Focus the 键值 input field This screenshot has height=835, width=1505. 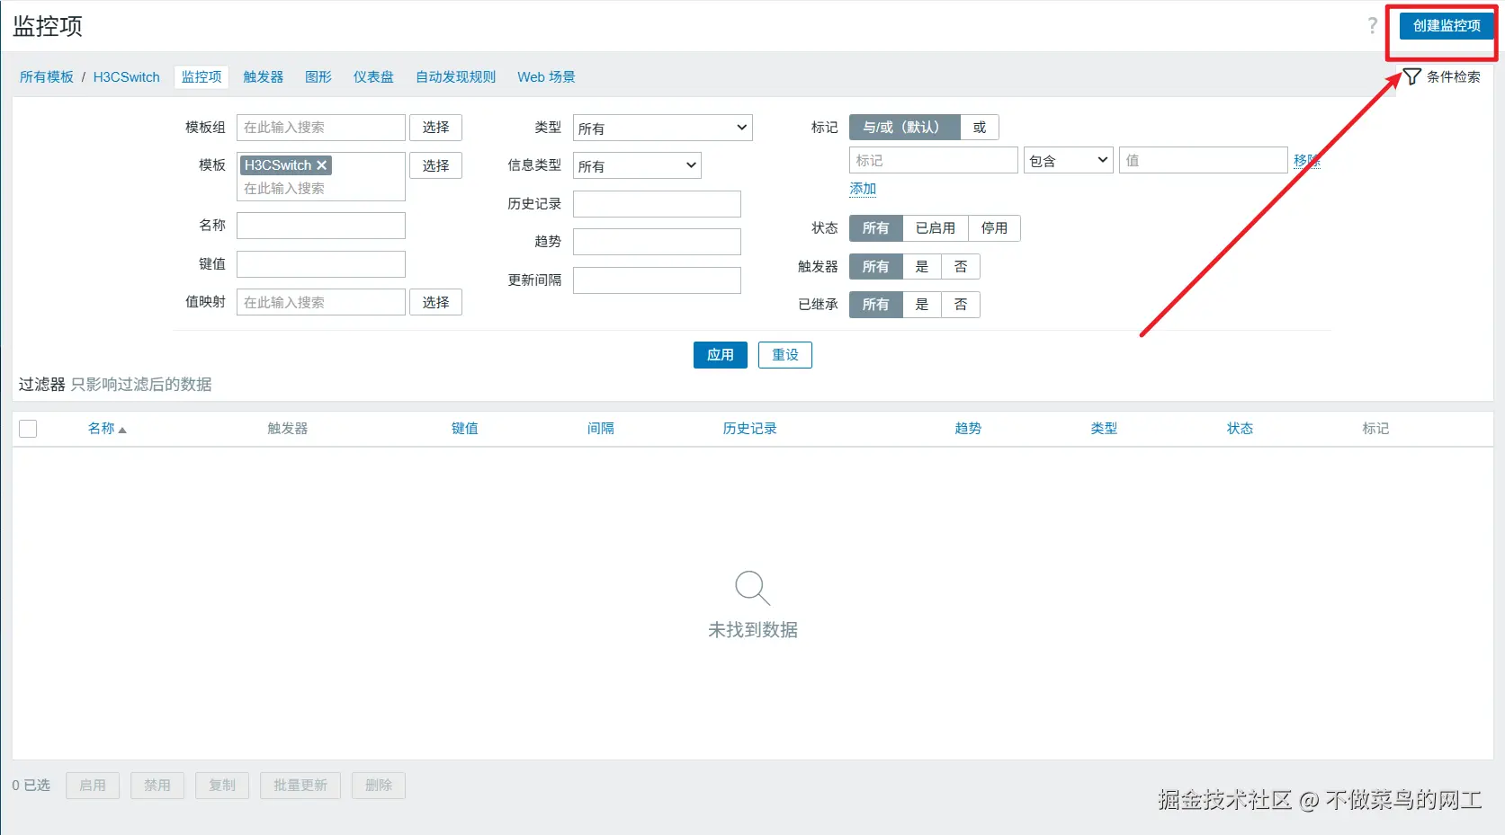[x=321, y=264]
